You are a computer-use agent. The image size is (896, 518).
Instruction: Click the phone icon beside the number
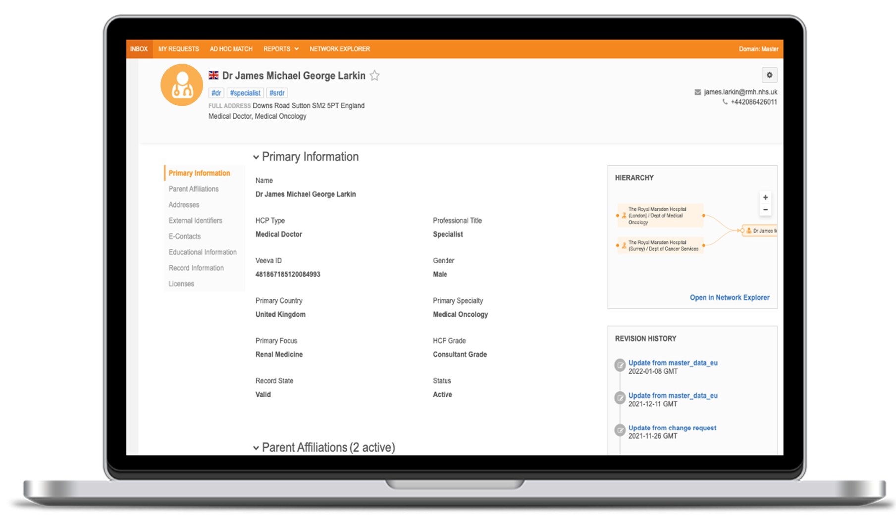coord(725,102)
